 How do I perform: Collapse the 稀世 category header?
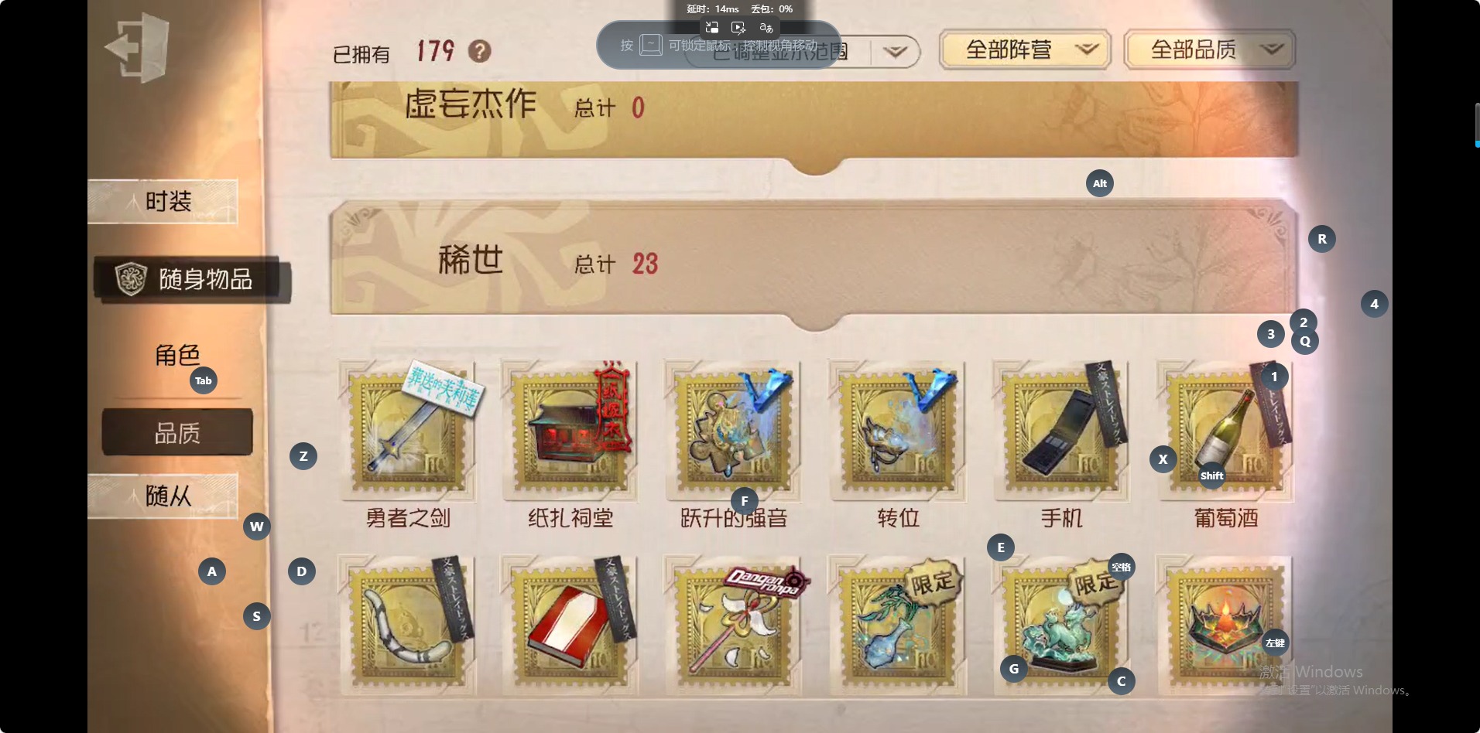[814, 261]
